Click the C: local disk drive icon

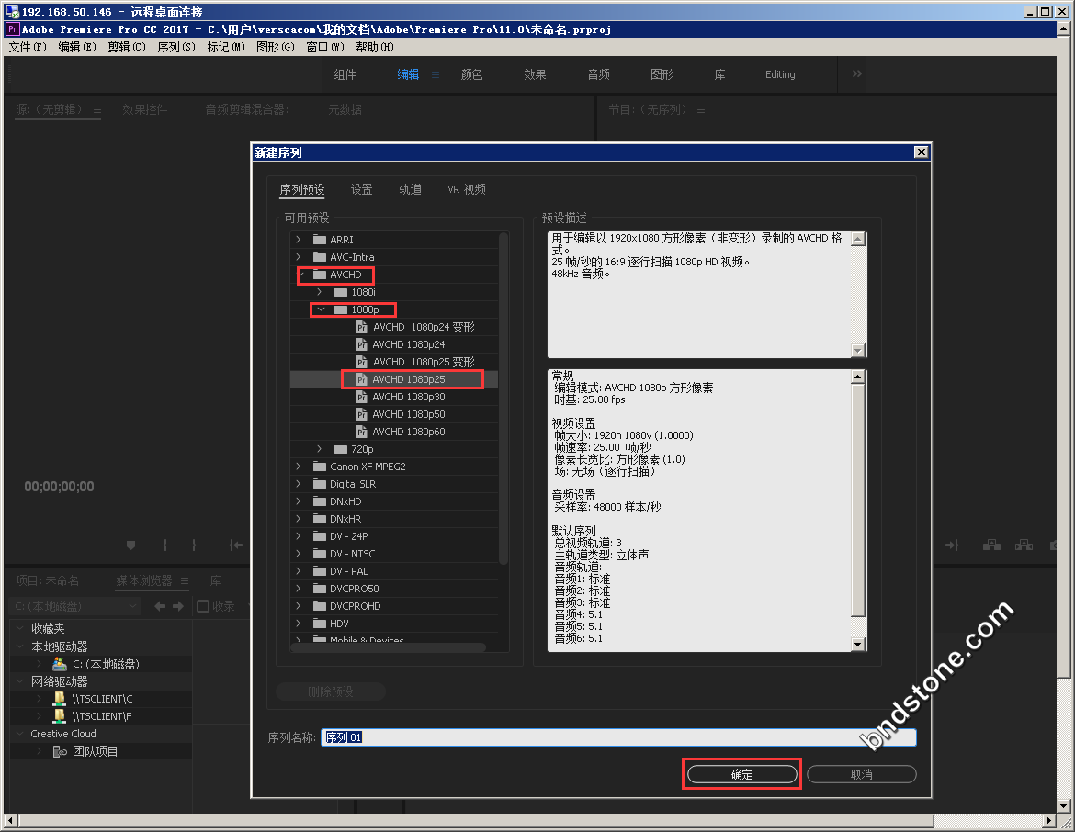pos(60,664)
